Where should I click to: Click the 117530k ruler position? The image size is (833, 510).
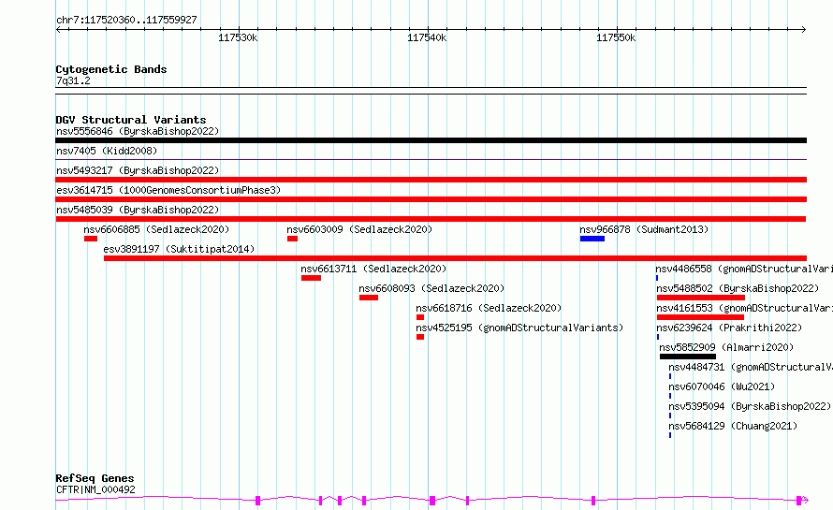pos(238,37)
